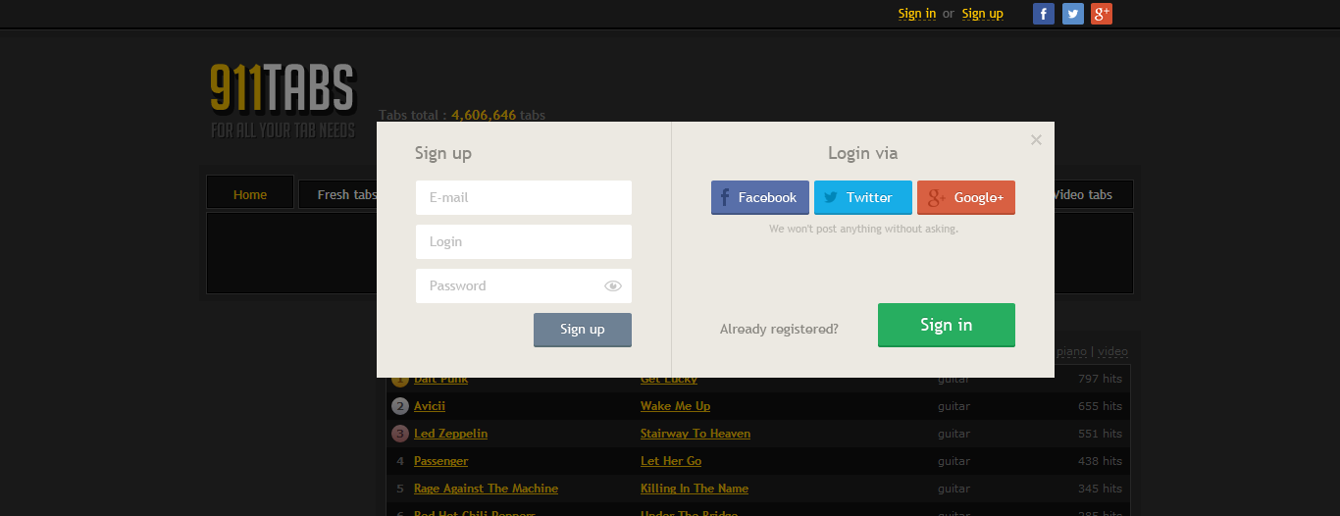Viewport: 1340px width, 516px height.
Task: Open the Home tab
Action: tap(250, 194)
